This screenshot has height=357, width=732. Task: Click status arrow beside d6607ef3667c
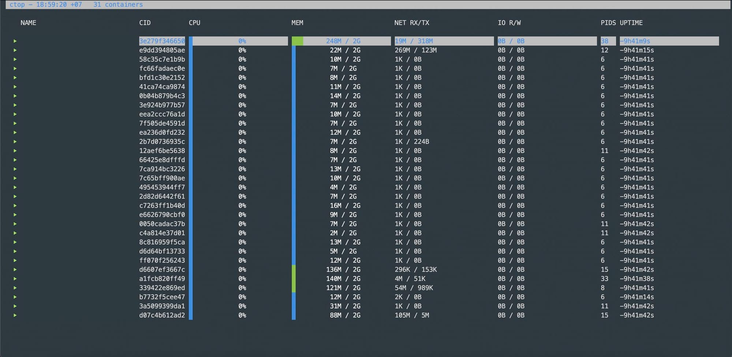click(15, 269)
